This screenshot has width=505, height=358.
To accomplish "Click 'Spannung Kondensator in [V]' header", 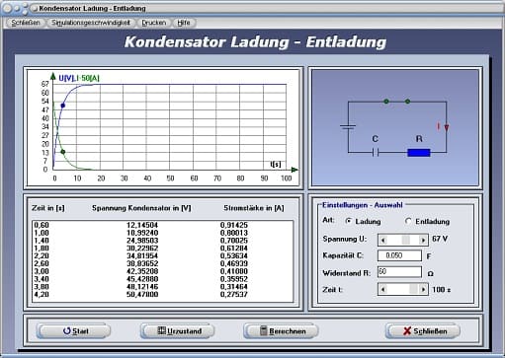I will coord(141,208).
